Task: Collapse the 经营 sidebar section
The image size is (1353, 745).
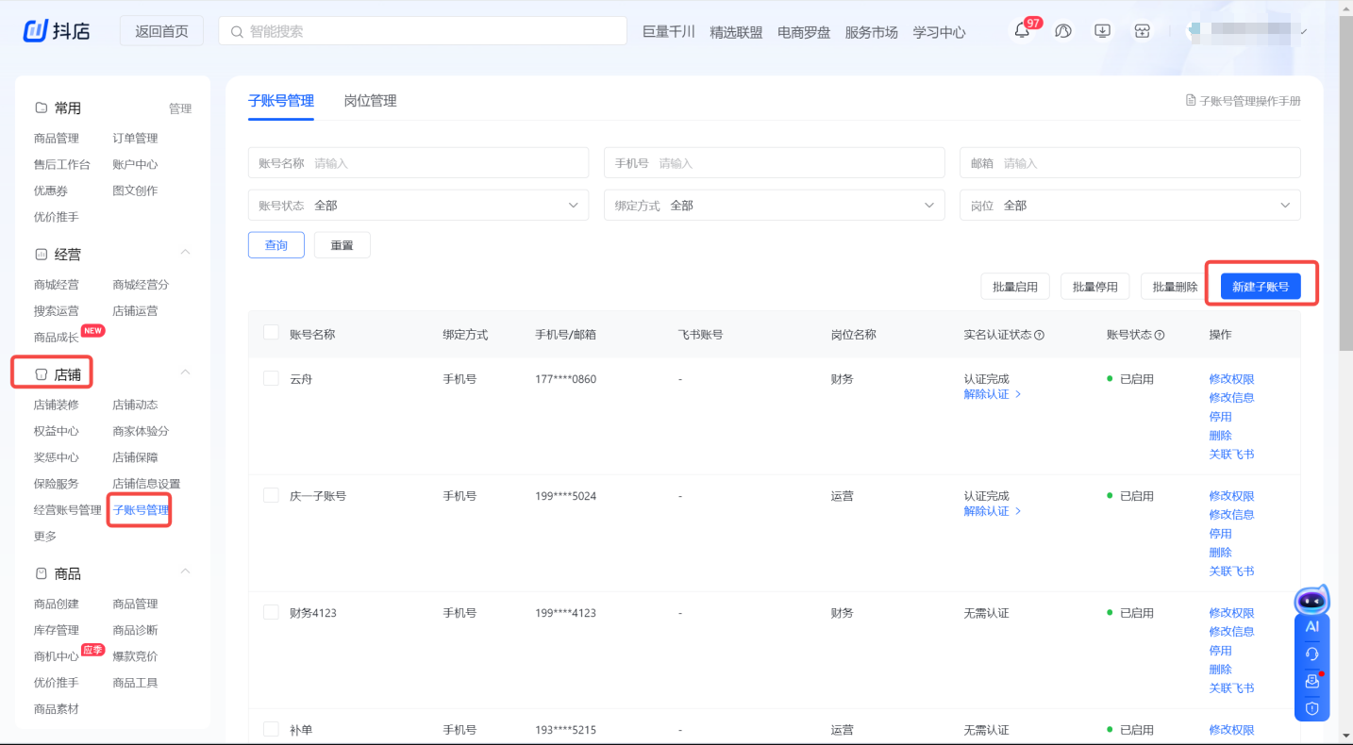Action: [x=186, y=252]
